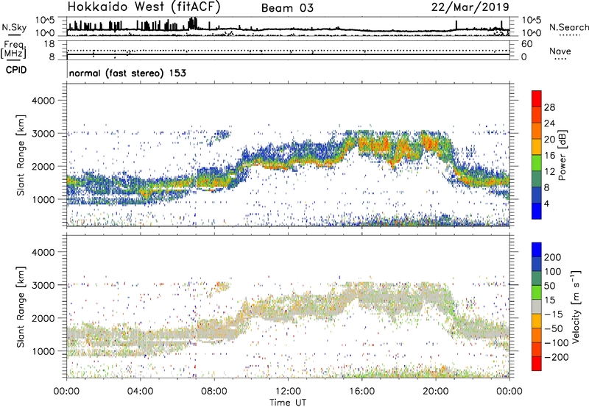The image size is (589, 407).
Task: Click the '4000' tick on power panel
Action: [43, 101]
